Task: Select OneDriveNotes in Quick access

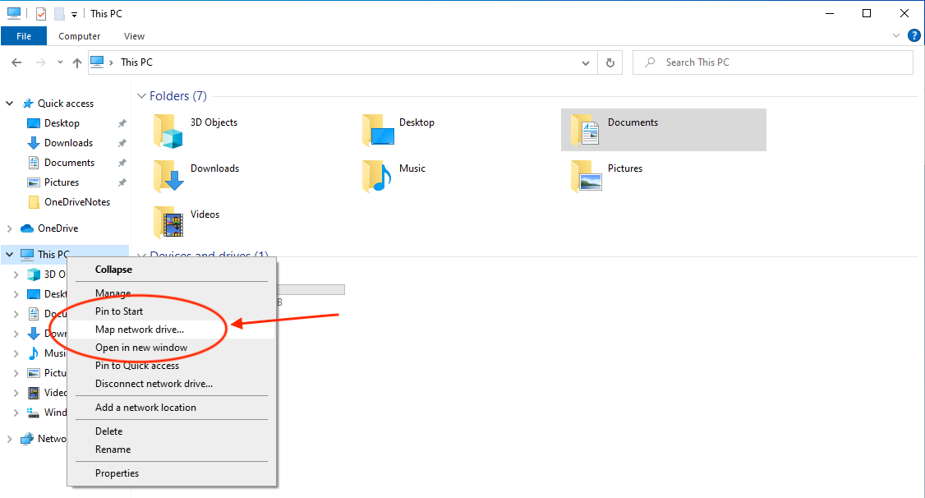Action: click(x=76, y=202)
